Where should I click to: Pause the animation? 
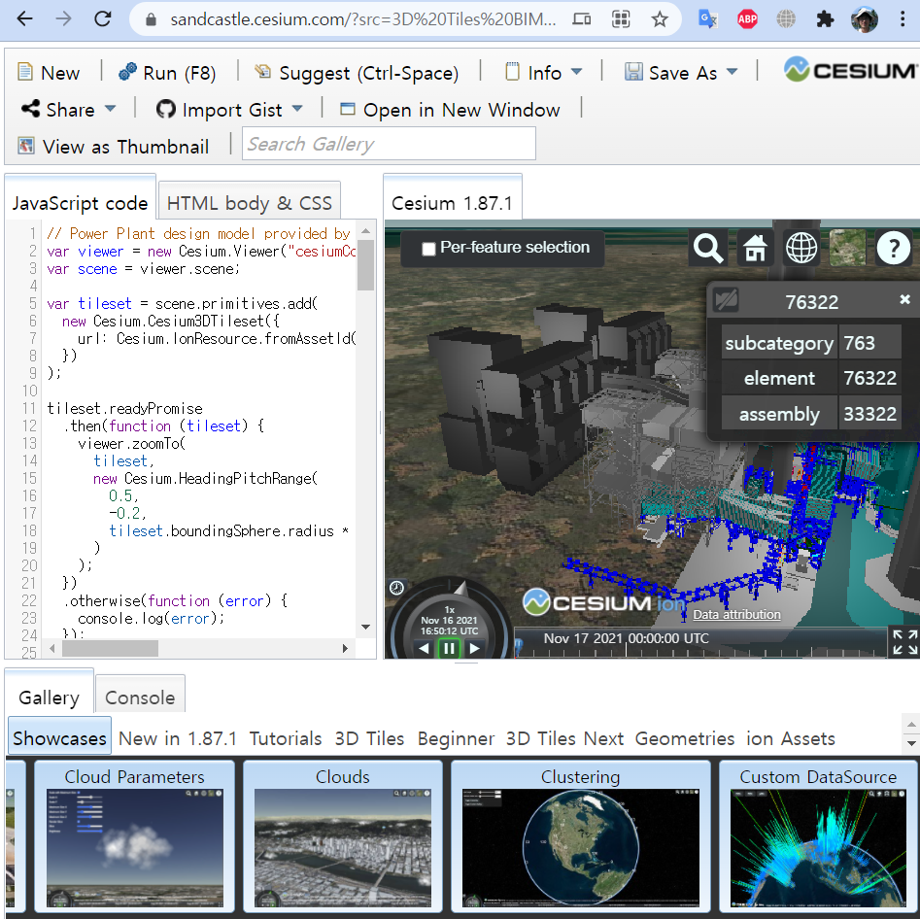[x=449, y=649]
